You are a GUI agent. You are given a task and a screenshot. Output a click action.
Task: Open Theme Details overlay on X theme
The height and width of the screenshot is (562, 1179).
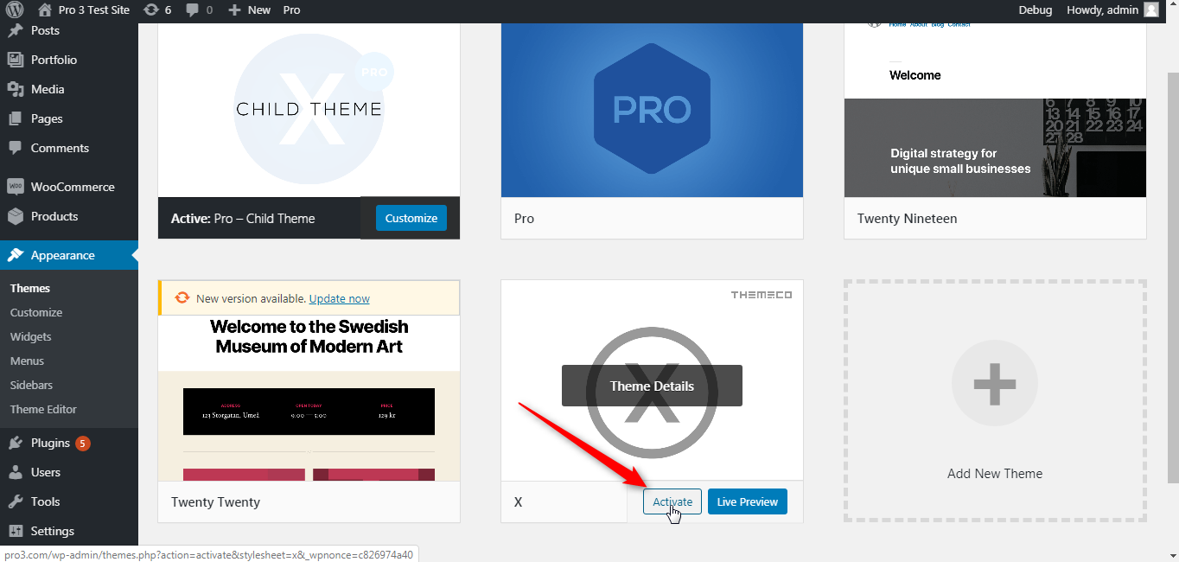tap(652, 386)
